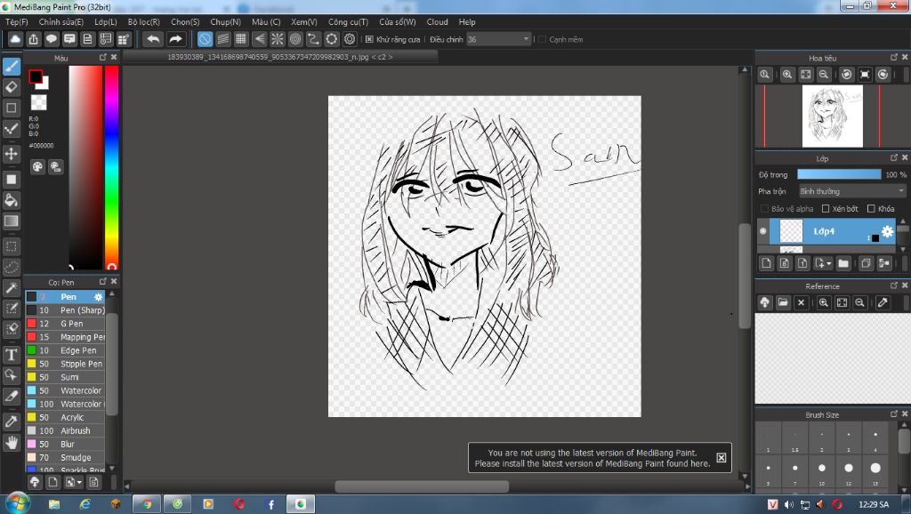
Task: Select the Gradient tool
Action: pyautogui.click(x=11, y=221)
